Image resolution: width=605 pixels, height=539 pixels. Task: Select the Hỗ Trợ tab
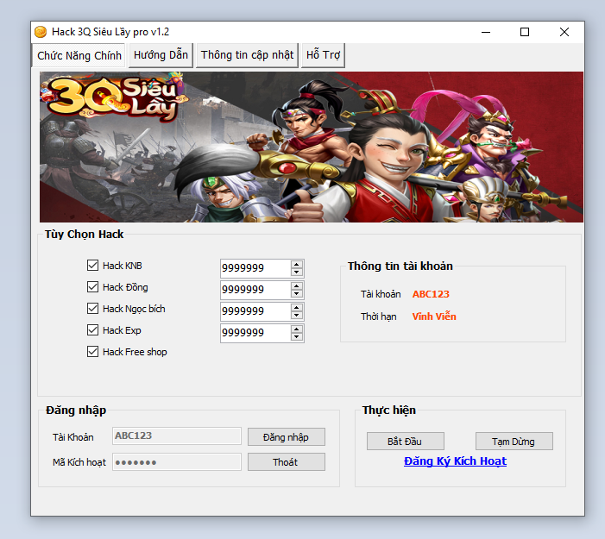[x=323, y=55]
